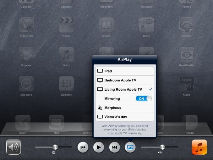Select Living Room Apple TV row

click(125, 89)
